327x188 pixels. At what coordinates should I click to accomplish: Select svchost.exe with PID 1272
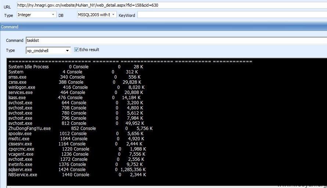pos(76,159)
